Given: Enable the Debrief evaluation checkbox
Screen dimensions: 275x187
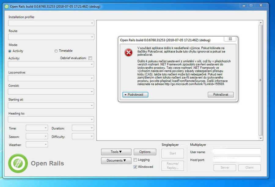Looking at the screenshot, I should (90, 58).
